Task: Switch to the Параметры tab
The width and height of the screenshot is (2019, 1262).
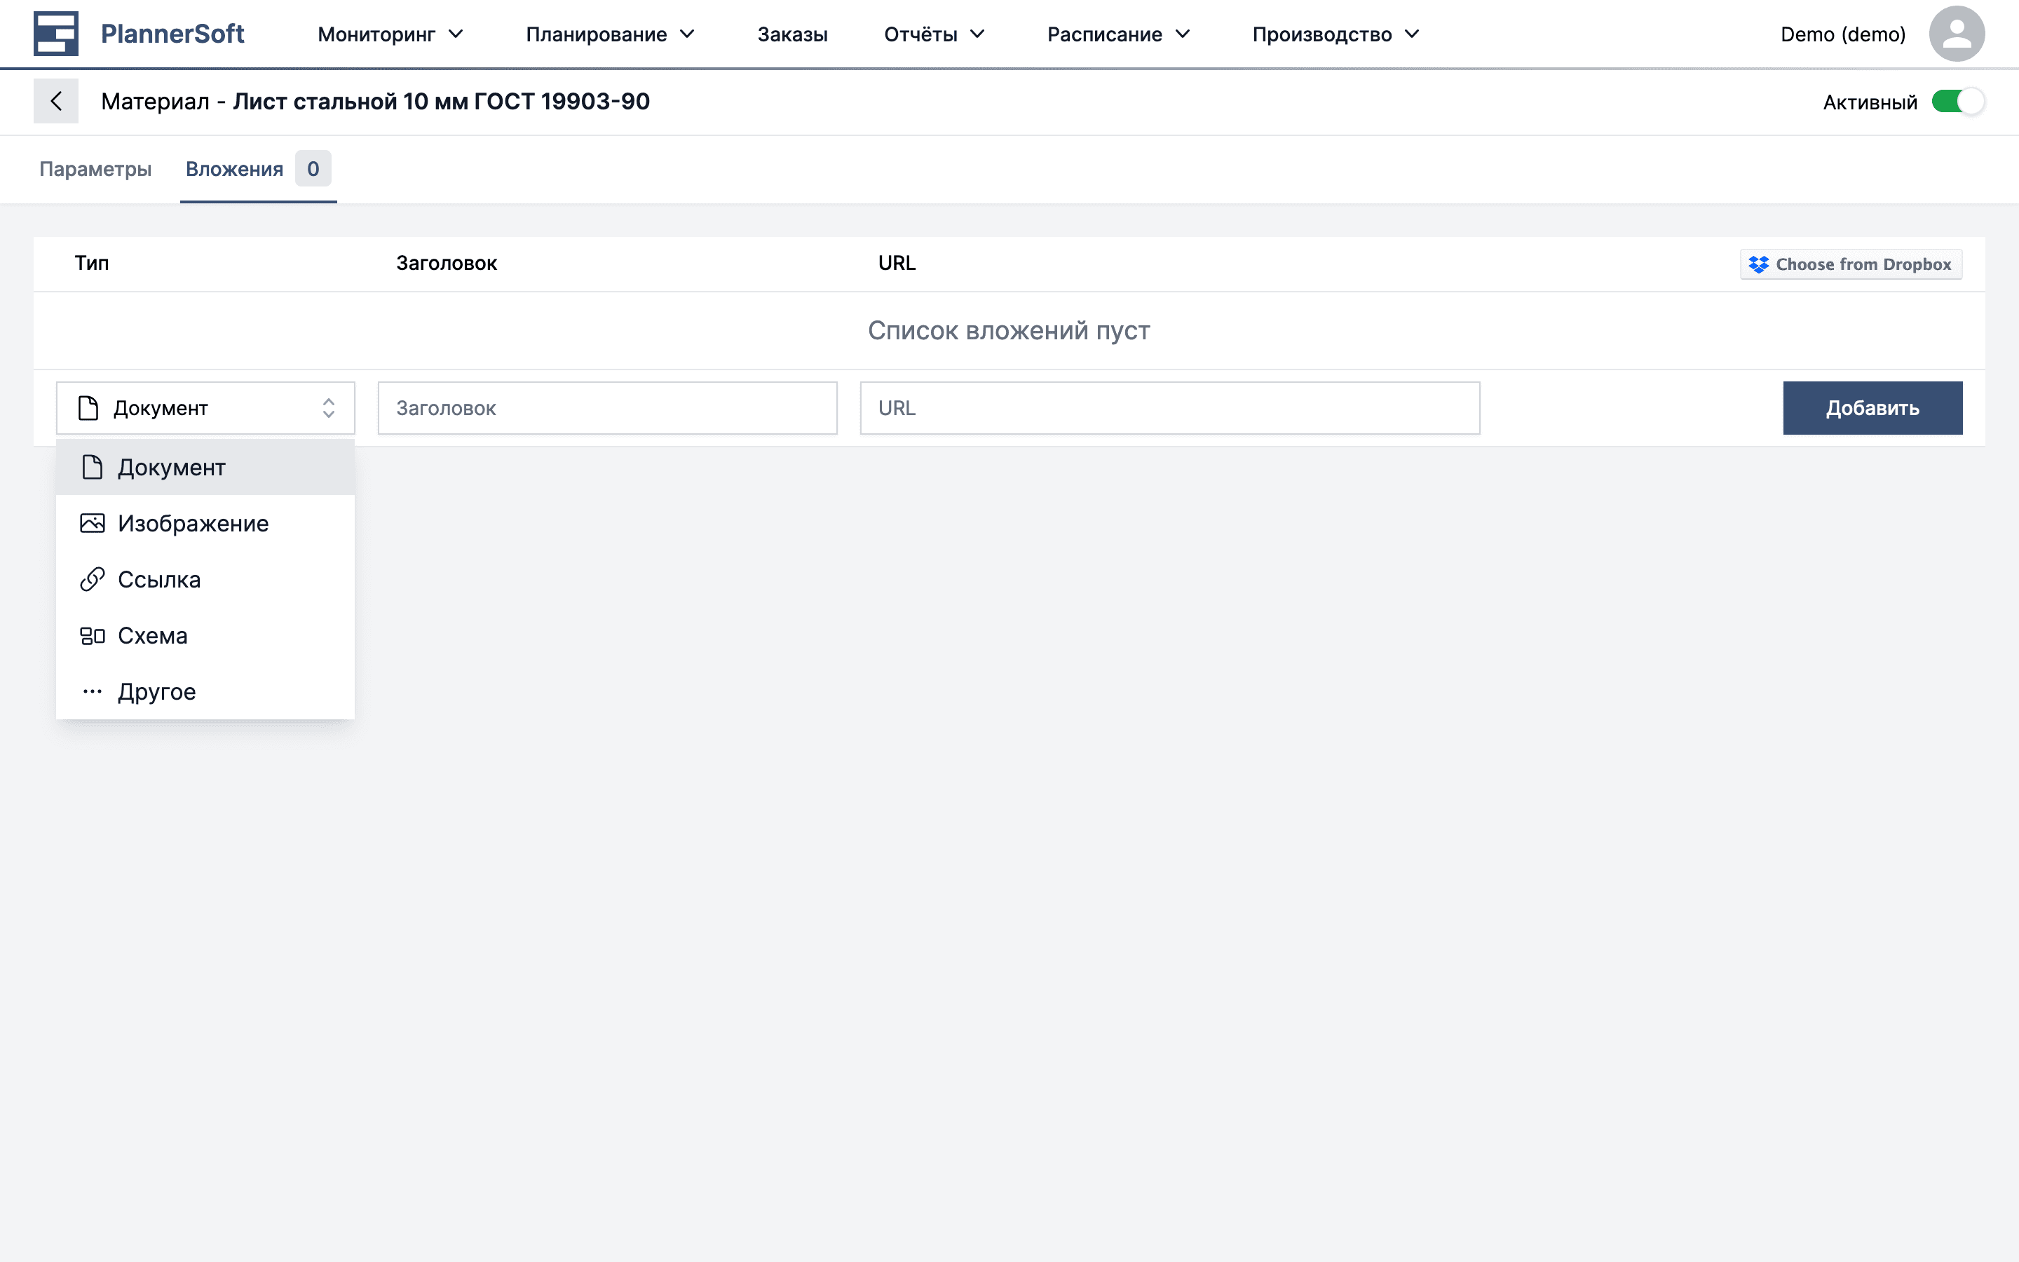Action: pos(95,170)
